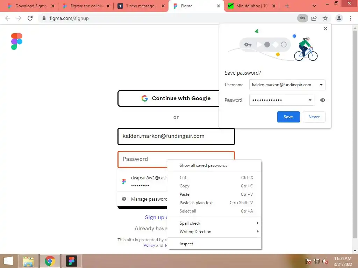This screenshot has width=358, height=268.
Task: Pick the saved dwipsui8w2@cash credential
Action: (142, 181)
